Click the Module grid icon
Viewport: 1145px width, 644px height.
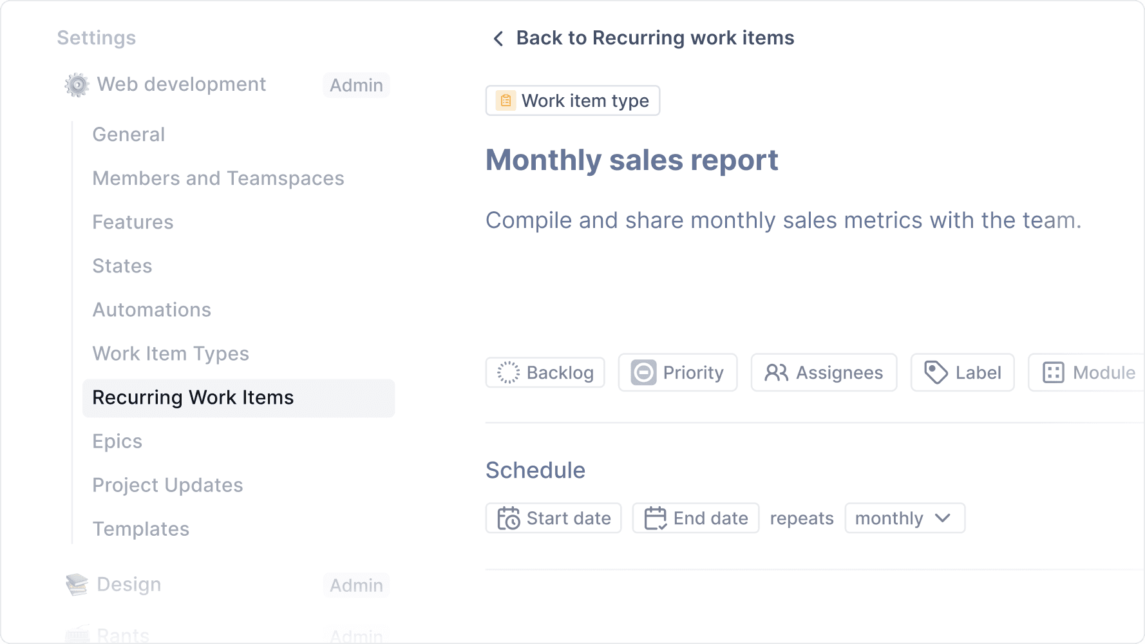[x=1052, y=372]
